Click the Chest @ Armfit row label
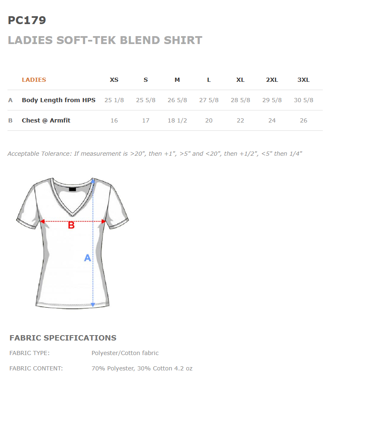Viewport: 388px width, 424px height. [x=46, y=120]
